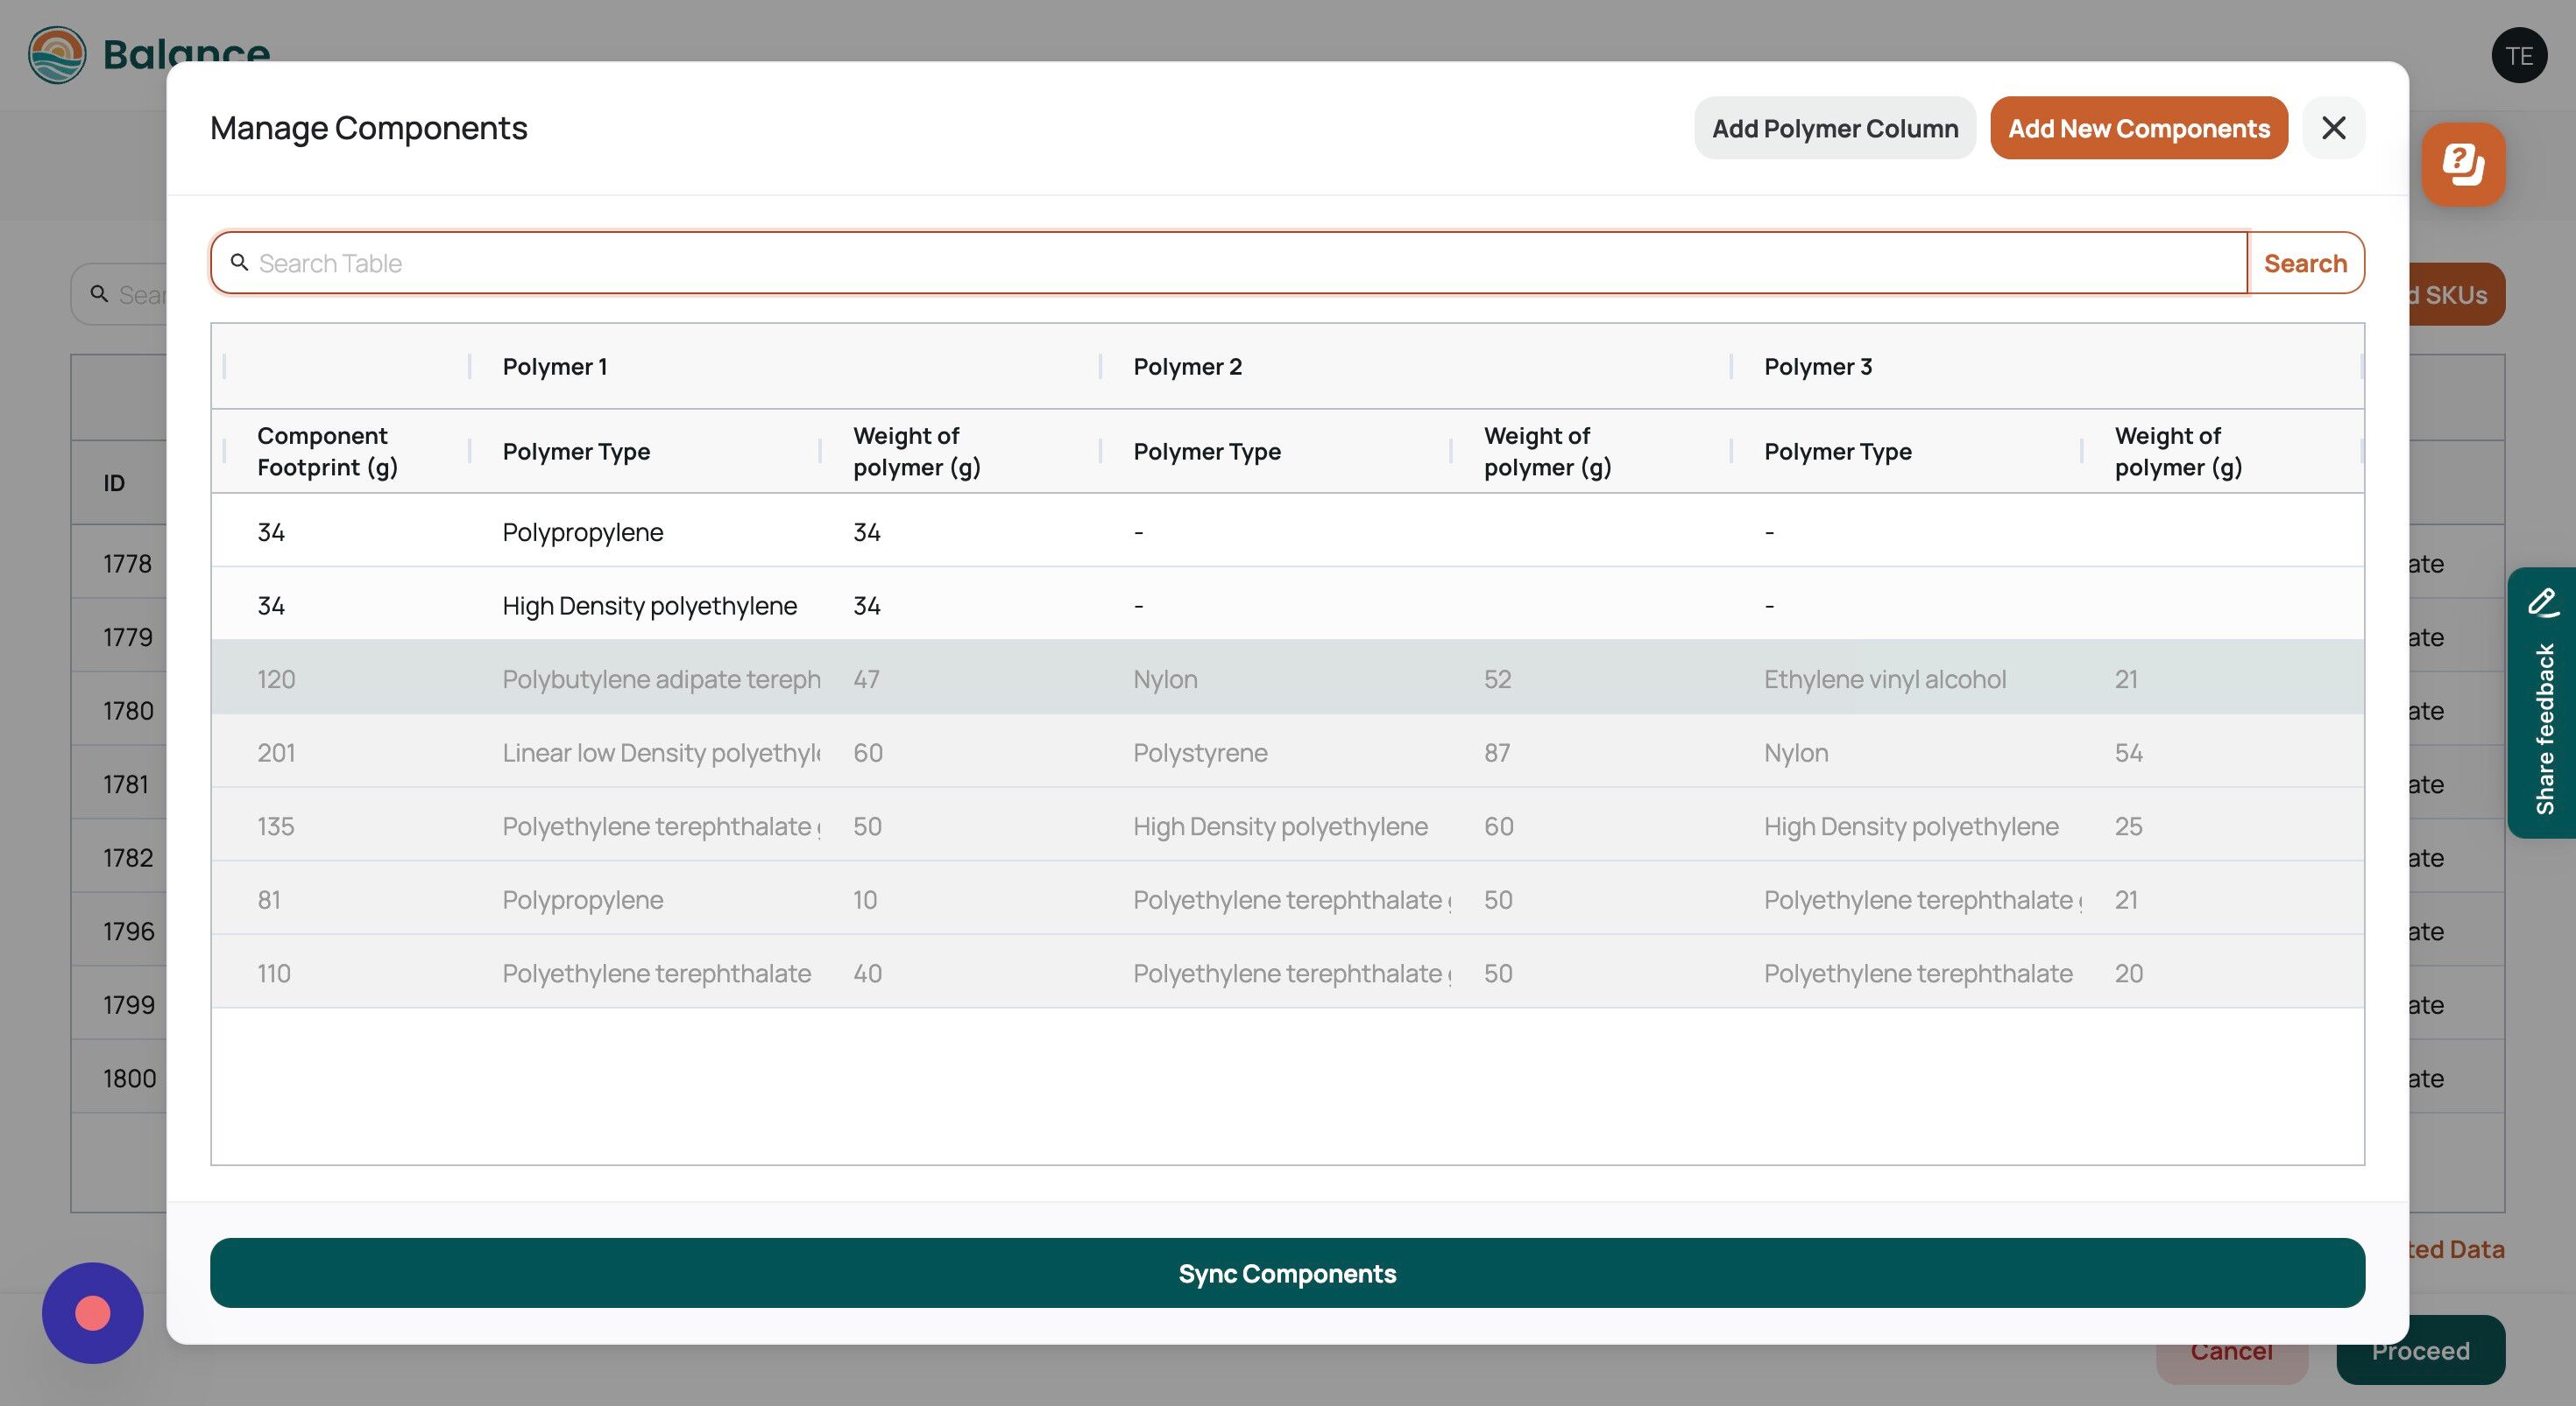The height and width of the screenshot is (1406, 2576).
Task: Click weight value 25
Action: [x=2128, y=826]
